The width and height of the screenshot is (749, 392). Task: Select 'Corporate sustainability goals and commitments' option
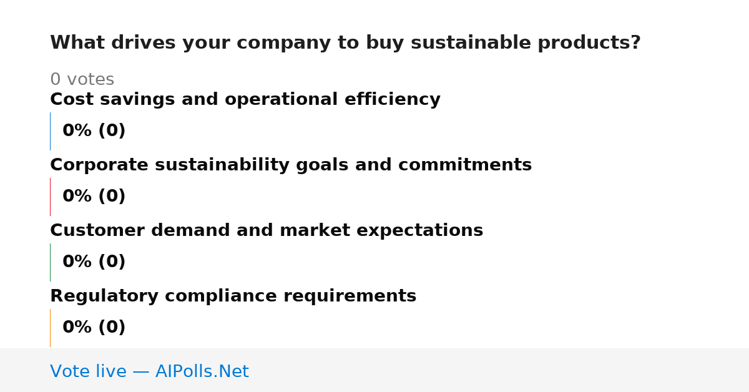tap(291, 165)
